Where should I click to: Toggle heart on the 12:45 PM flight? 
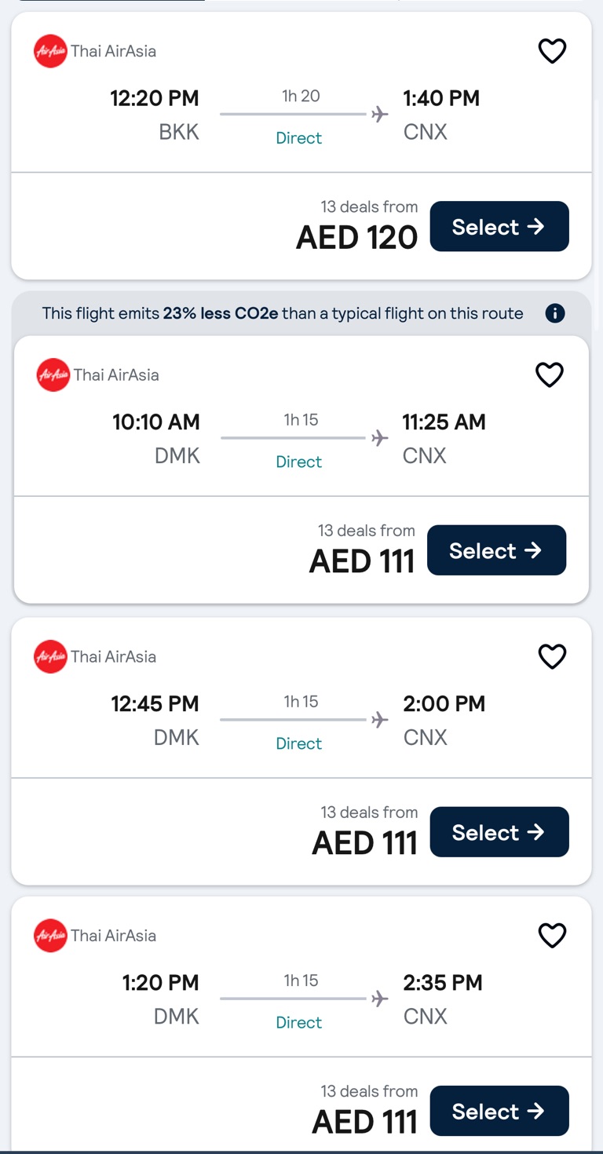552,657
